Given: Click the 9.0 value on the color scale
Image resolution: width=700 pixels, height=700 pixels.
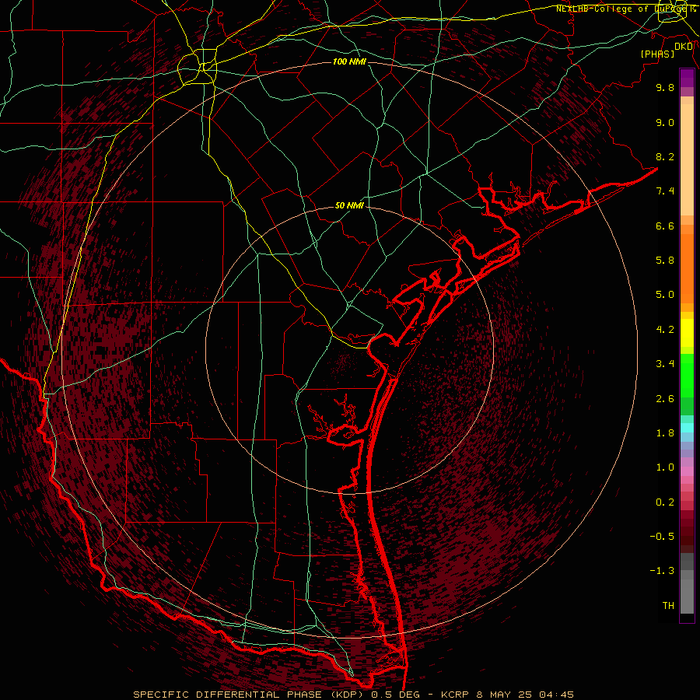Looking at the screenshot, I should pos(665,122).
